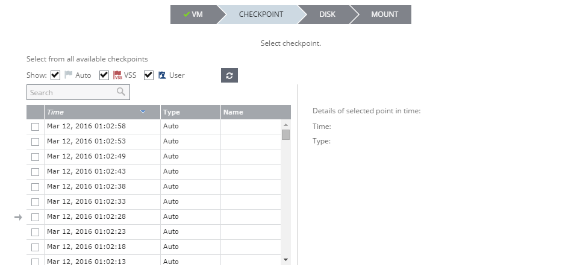Click the VSS checkpoint type icon
Viewport: 580px width, 270px height.
click(118, 75)
